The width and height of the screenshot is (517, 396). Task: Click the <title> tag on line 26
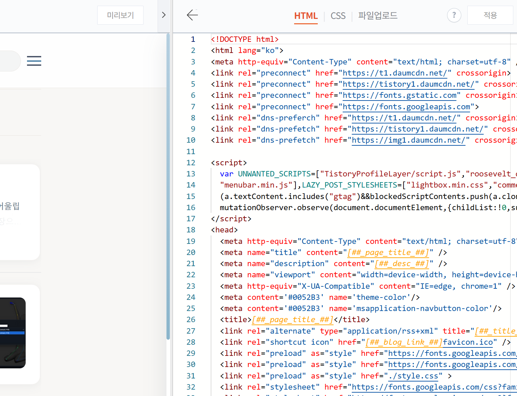(236, 320)
